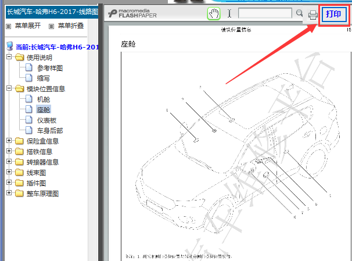Click the Macromedia FlashPaper logo

[132, 13]
